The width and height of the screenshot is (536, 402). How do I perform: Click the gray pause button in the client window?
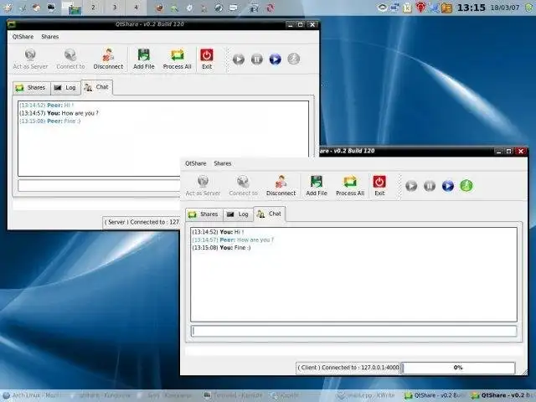tap(430, 186)
